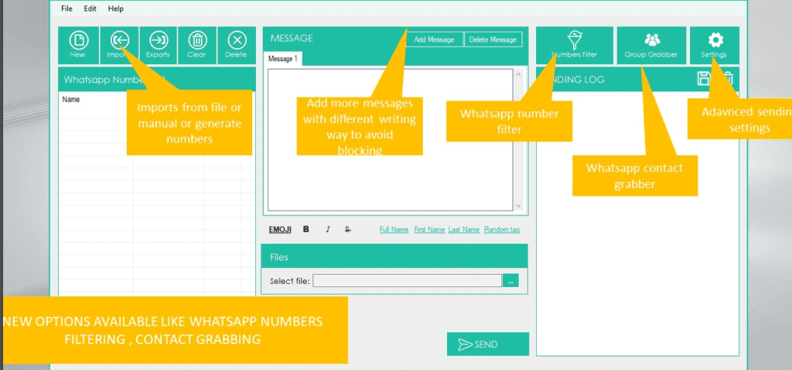Screen dimensions: 792x370
Task: Open the EMOJI picker
Action: [280, 229]
